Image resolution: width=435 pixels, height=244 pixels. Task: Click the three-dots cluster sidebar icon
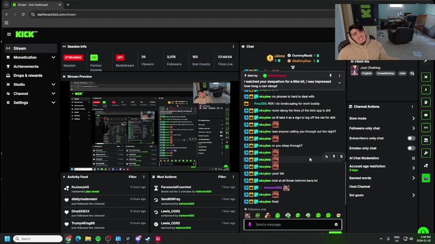426,165
